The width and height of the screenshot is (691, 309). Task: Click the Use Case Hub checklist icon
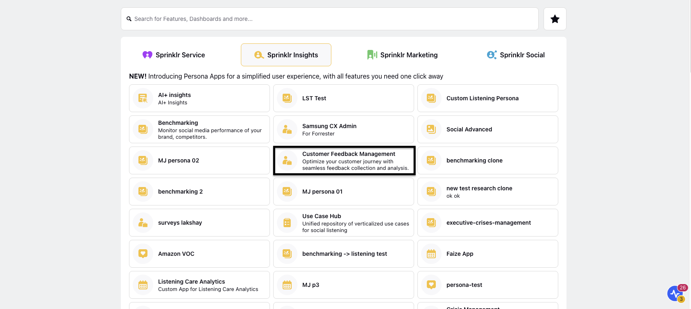287,223
